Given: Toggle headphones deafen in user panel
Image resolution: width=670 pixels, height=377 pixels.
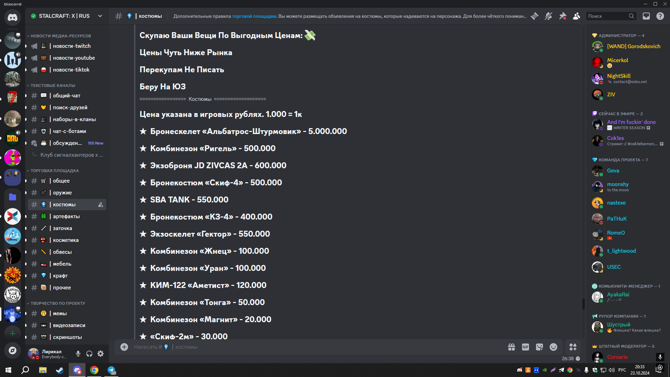Looking at the screenshot, I should click(x=89, y=354).
